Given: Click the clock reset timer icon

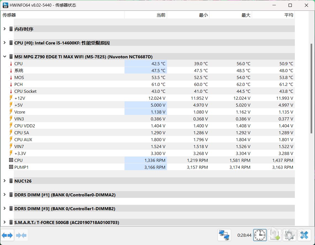Looking at the screenshot, I should [260, 235].
